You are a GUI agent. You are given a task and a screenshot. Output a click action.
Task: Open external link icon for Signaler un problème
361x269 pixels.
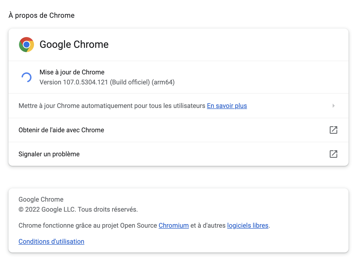tap(333, 154)
